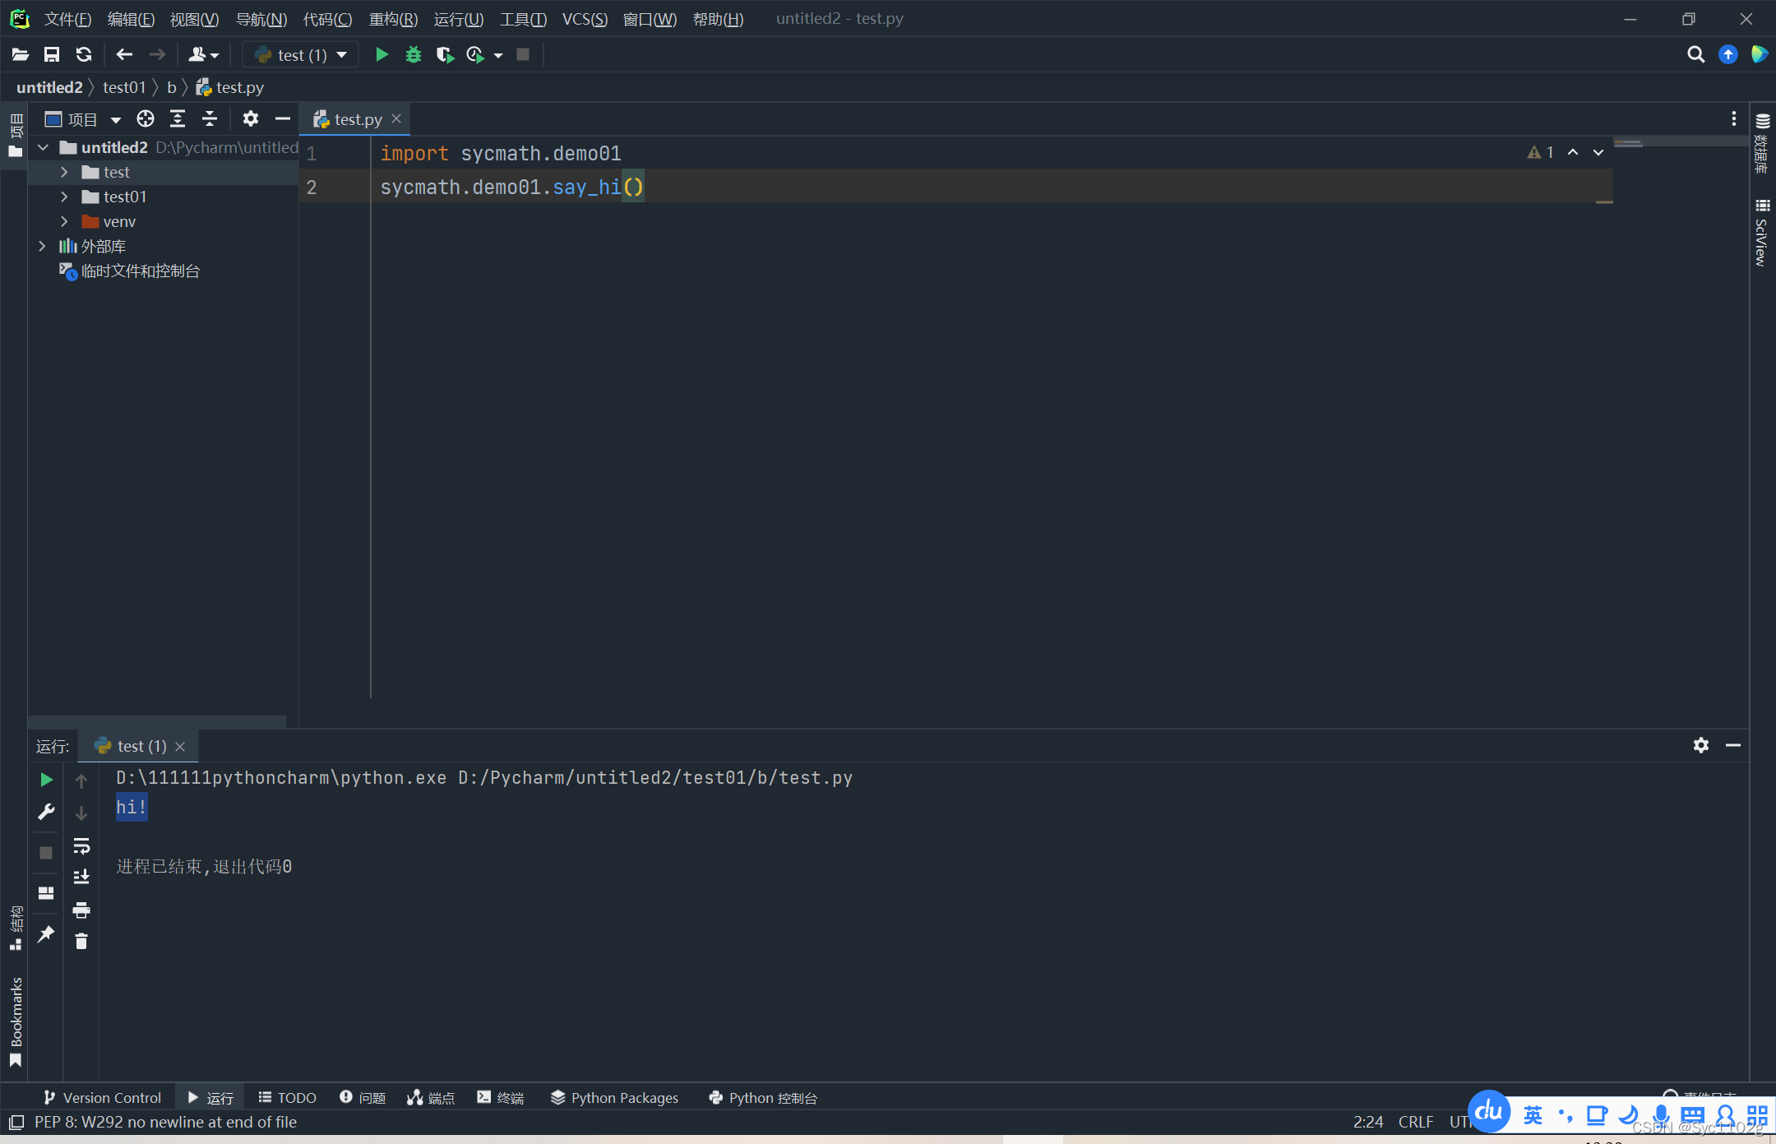Expand the 外部库 external libraries node

click(43, 246)
